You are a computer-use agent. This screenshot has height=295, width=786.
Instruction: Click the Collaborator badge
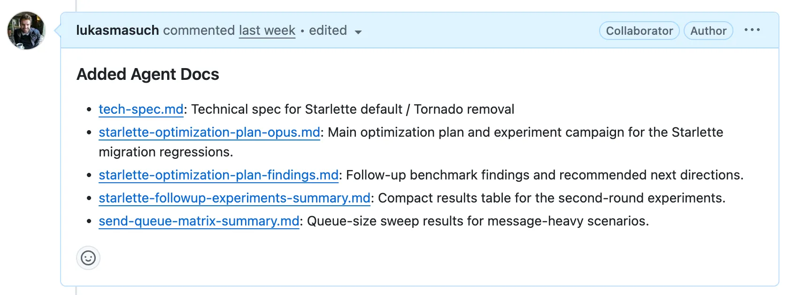point(639,31)
